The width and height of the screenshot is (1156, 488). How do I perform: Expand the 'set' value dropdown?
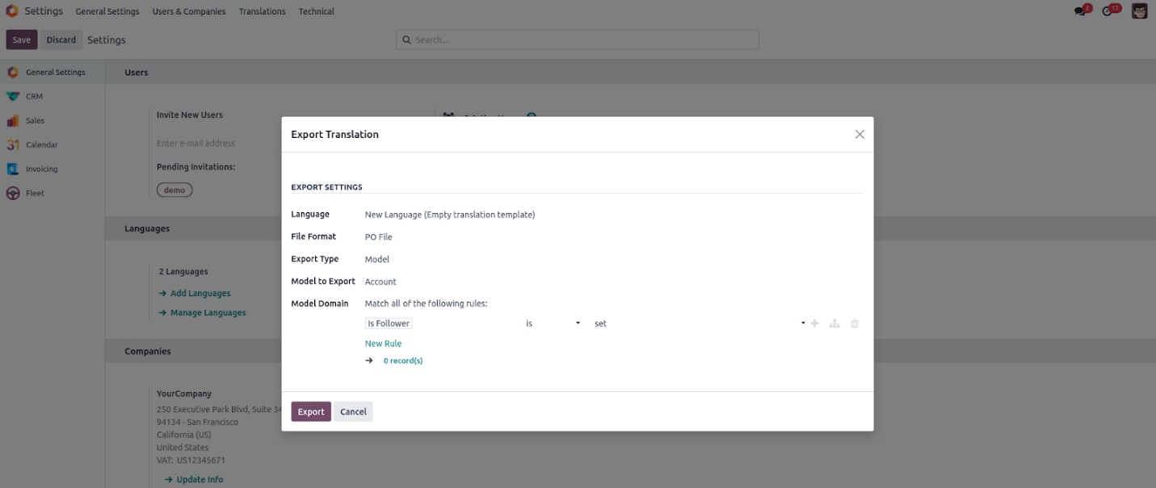700,323
